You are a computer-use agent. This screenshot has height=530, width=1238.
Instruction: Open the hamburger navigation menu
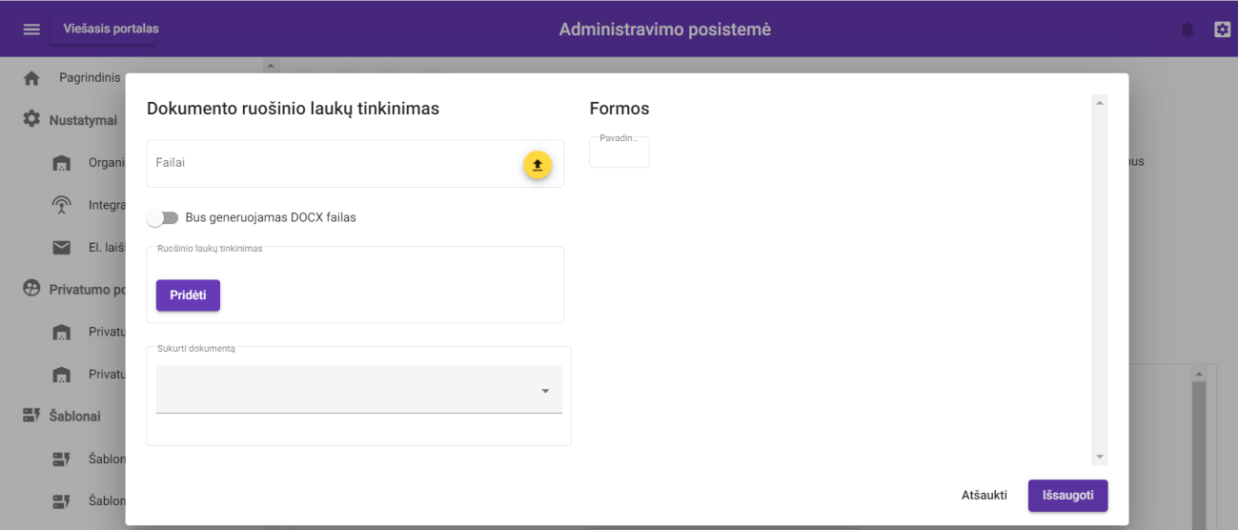click(31, 30)
